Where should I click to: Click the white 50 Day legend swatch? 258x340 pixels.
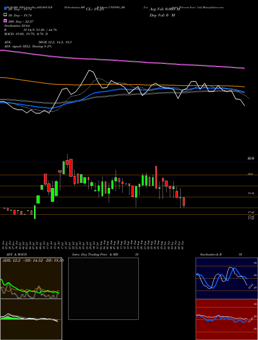(x=6, y=15)
